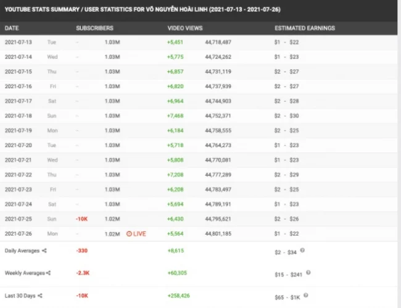The height and width of the screenshot is (308, 401).
Task: Click date cell 2021-07-19
Action: pyautogui.click(x=19, y=130)
